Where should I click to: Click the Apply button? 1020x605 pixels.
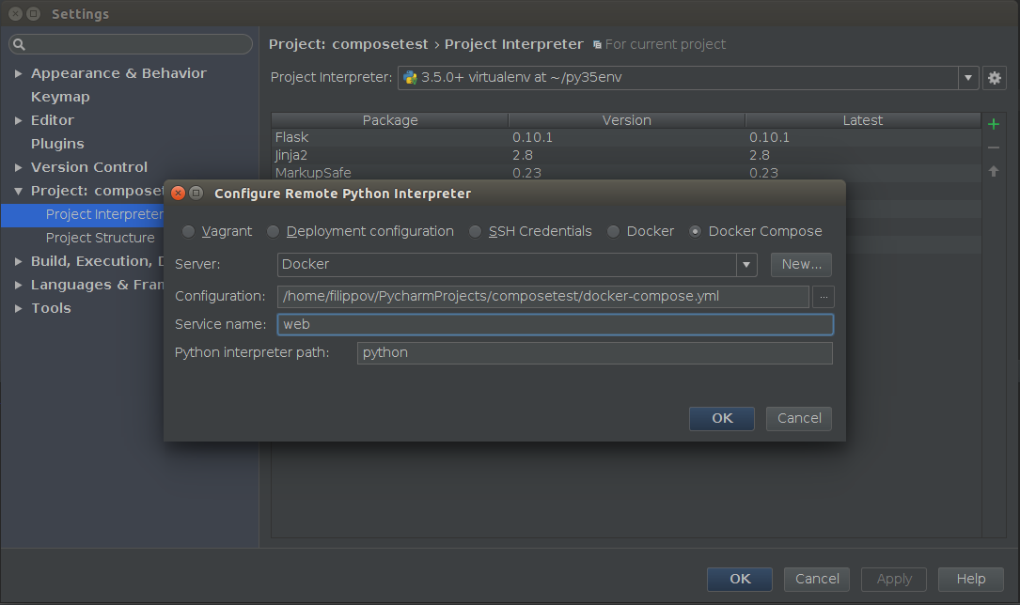[894, 579]
